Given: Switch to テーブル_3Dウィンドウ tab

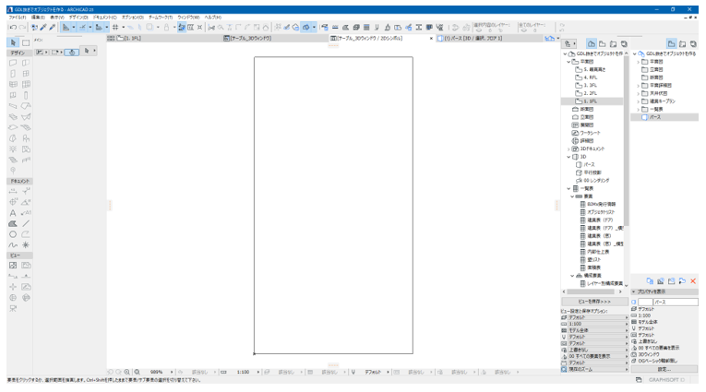Looking at the screenshot, I should pyautogui.click(x=276, y=39).
